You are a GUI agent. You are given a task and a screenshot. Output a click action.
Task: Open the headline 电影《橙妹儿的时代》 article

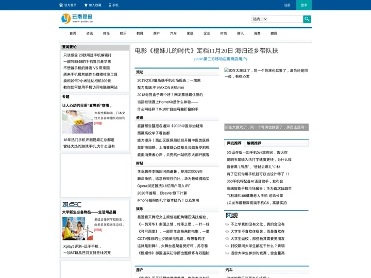[207, 50]
